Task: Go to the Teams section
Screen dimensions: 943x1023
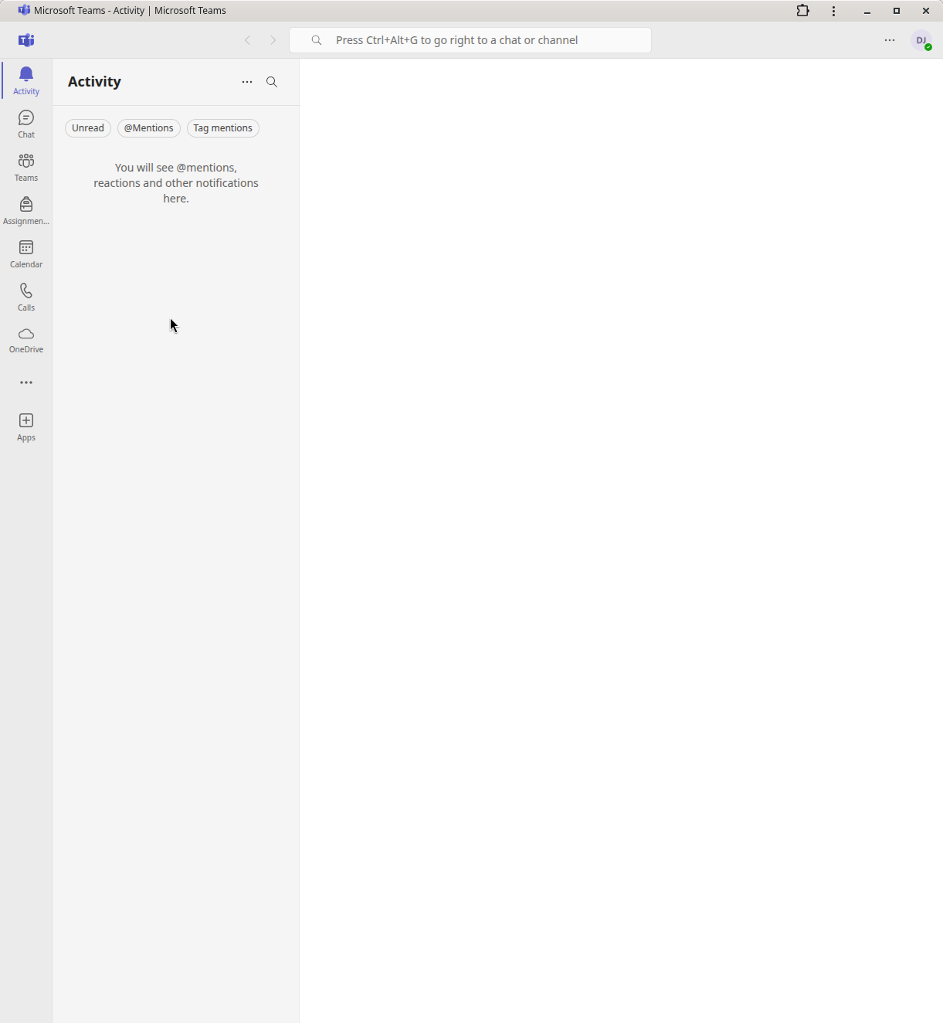Action: click(26, 167)
